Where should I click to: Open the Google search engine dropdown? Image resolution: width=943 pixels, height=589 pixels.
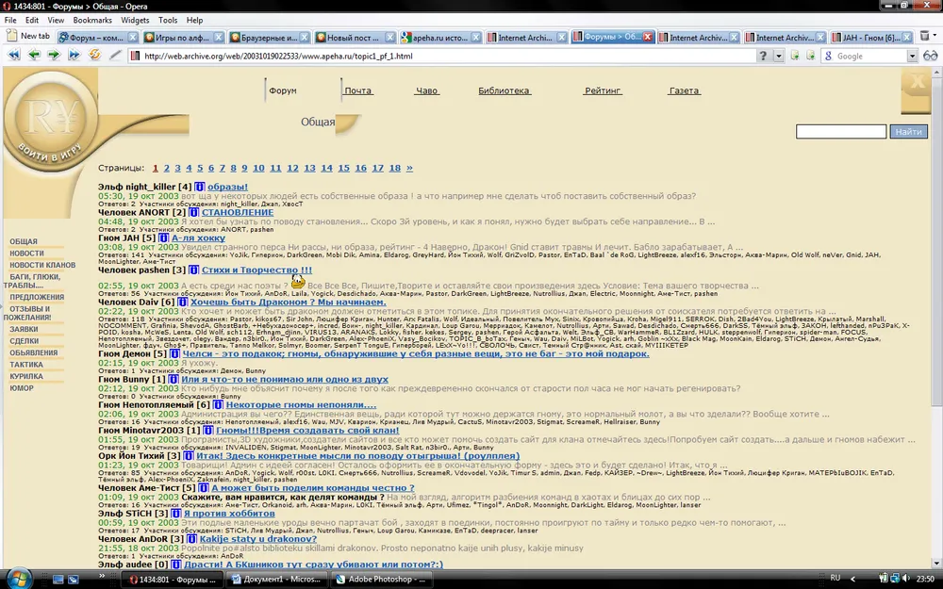click(912, 57)
